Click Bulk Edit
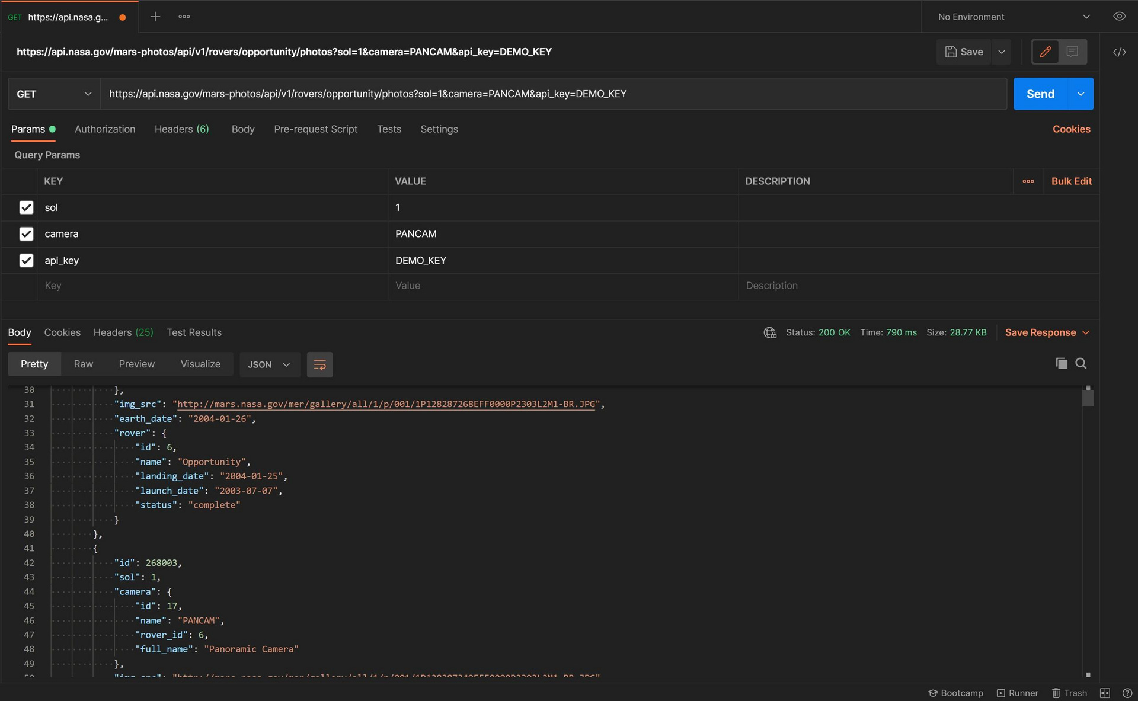 [1071, 181]
